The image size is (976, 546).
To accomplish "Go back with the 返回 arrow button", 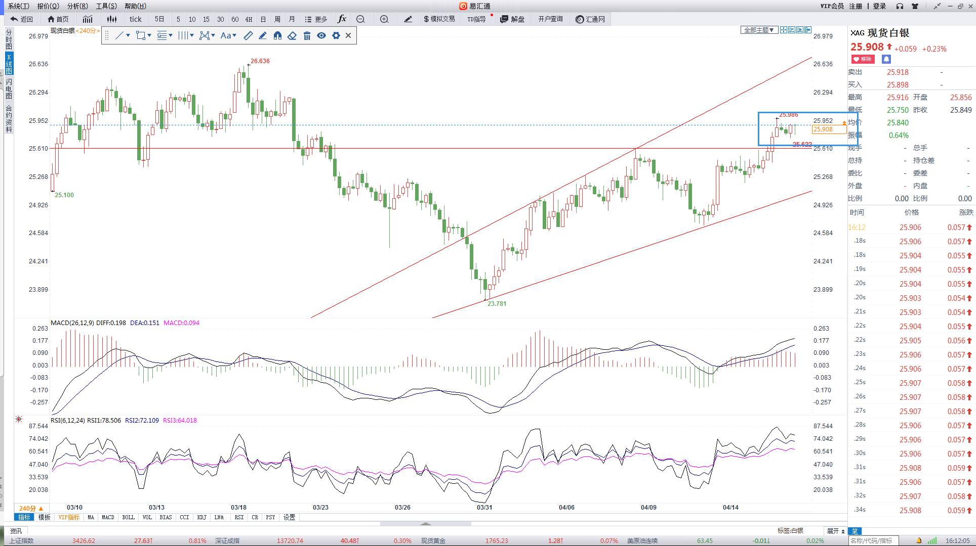I will [22, 19].
